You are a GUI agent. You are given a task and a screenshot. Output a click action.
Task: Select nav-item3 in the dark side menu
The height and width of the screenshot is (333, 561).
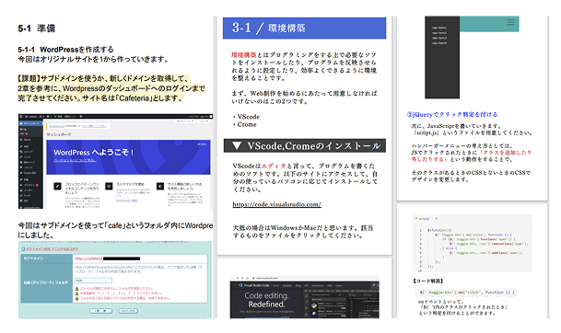click(439, 38)
